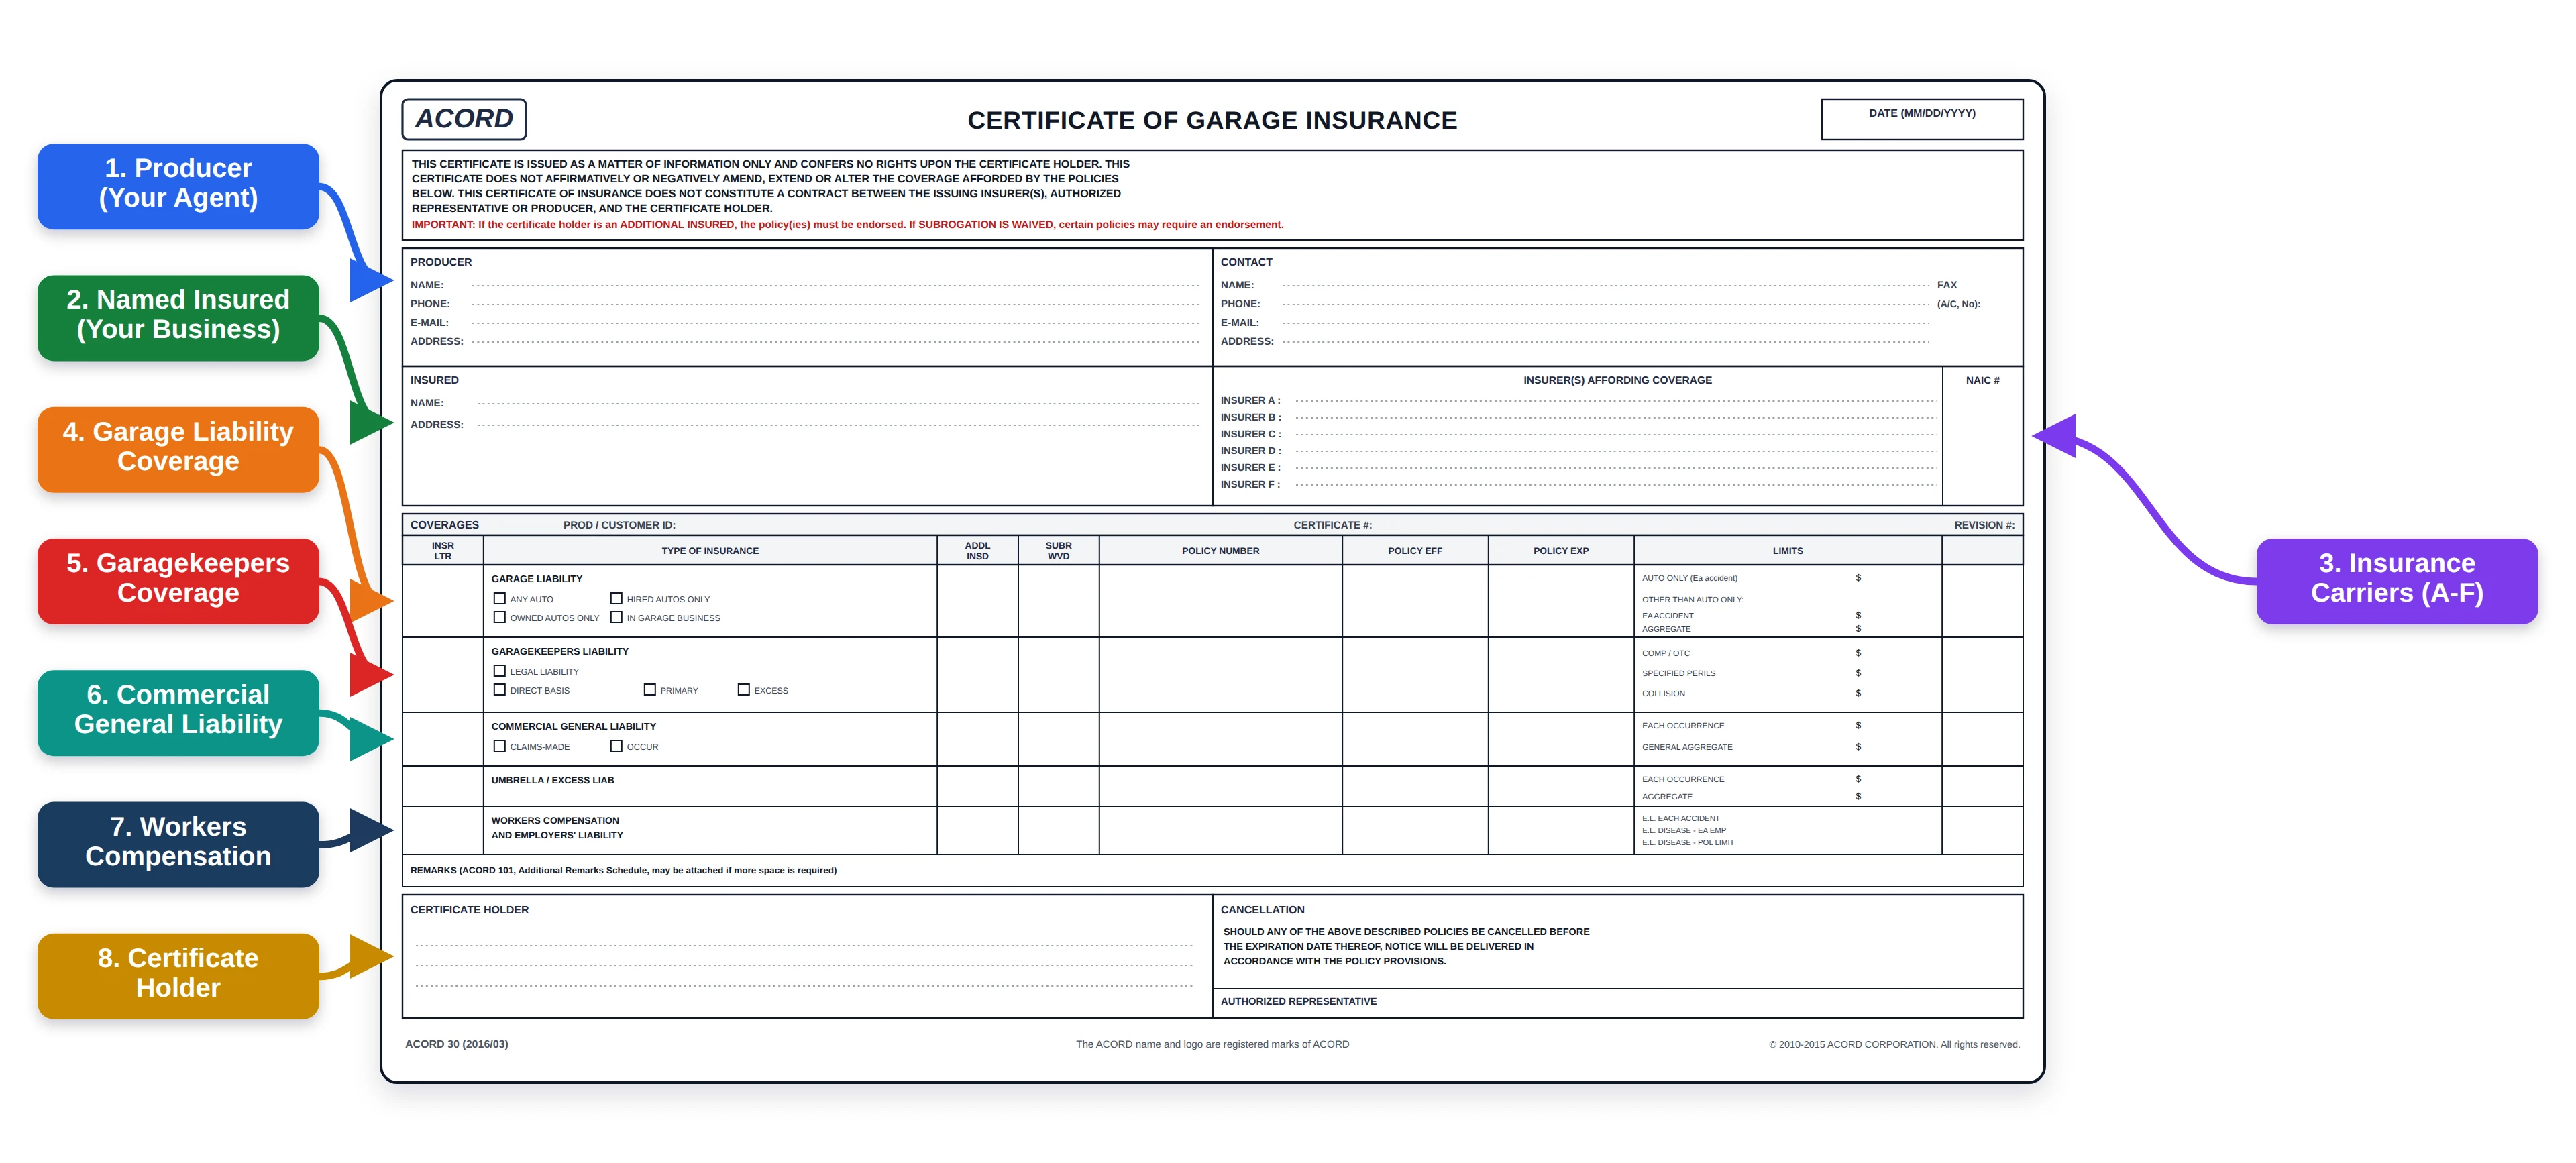This screenshot has height=1163, width=2576.
Task: Check the HIRED AUTOS ONLY checkbox
Action: (x=616, y=598)
